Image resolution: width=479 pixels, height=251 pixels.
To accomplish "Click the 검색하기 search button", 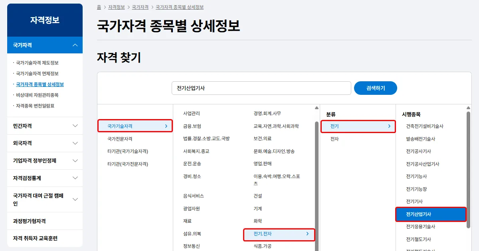I will pyautogui.click(x=375, y=88).
